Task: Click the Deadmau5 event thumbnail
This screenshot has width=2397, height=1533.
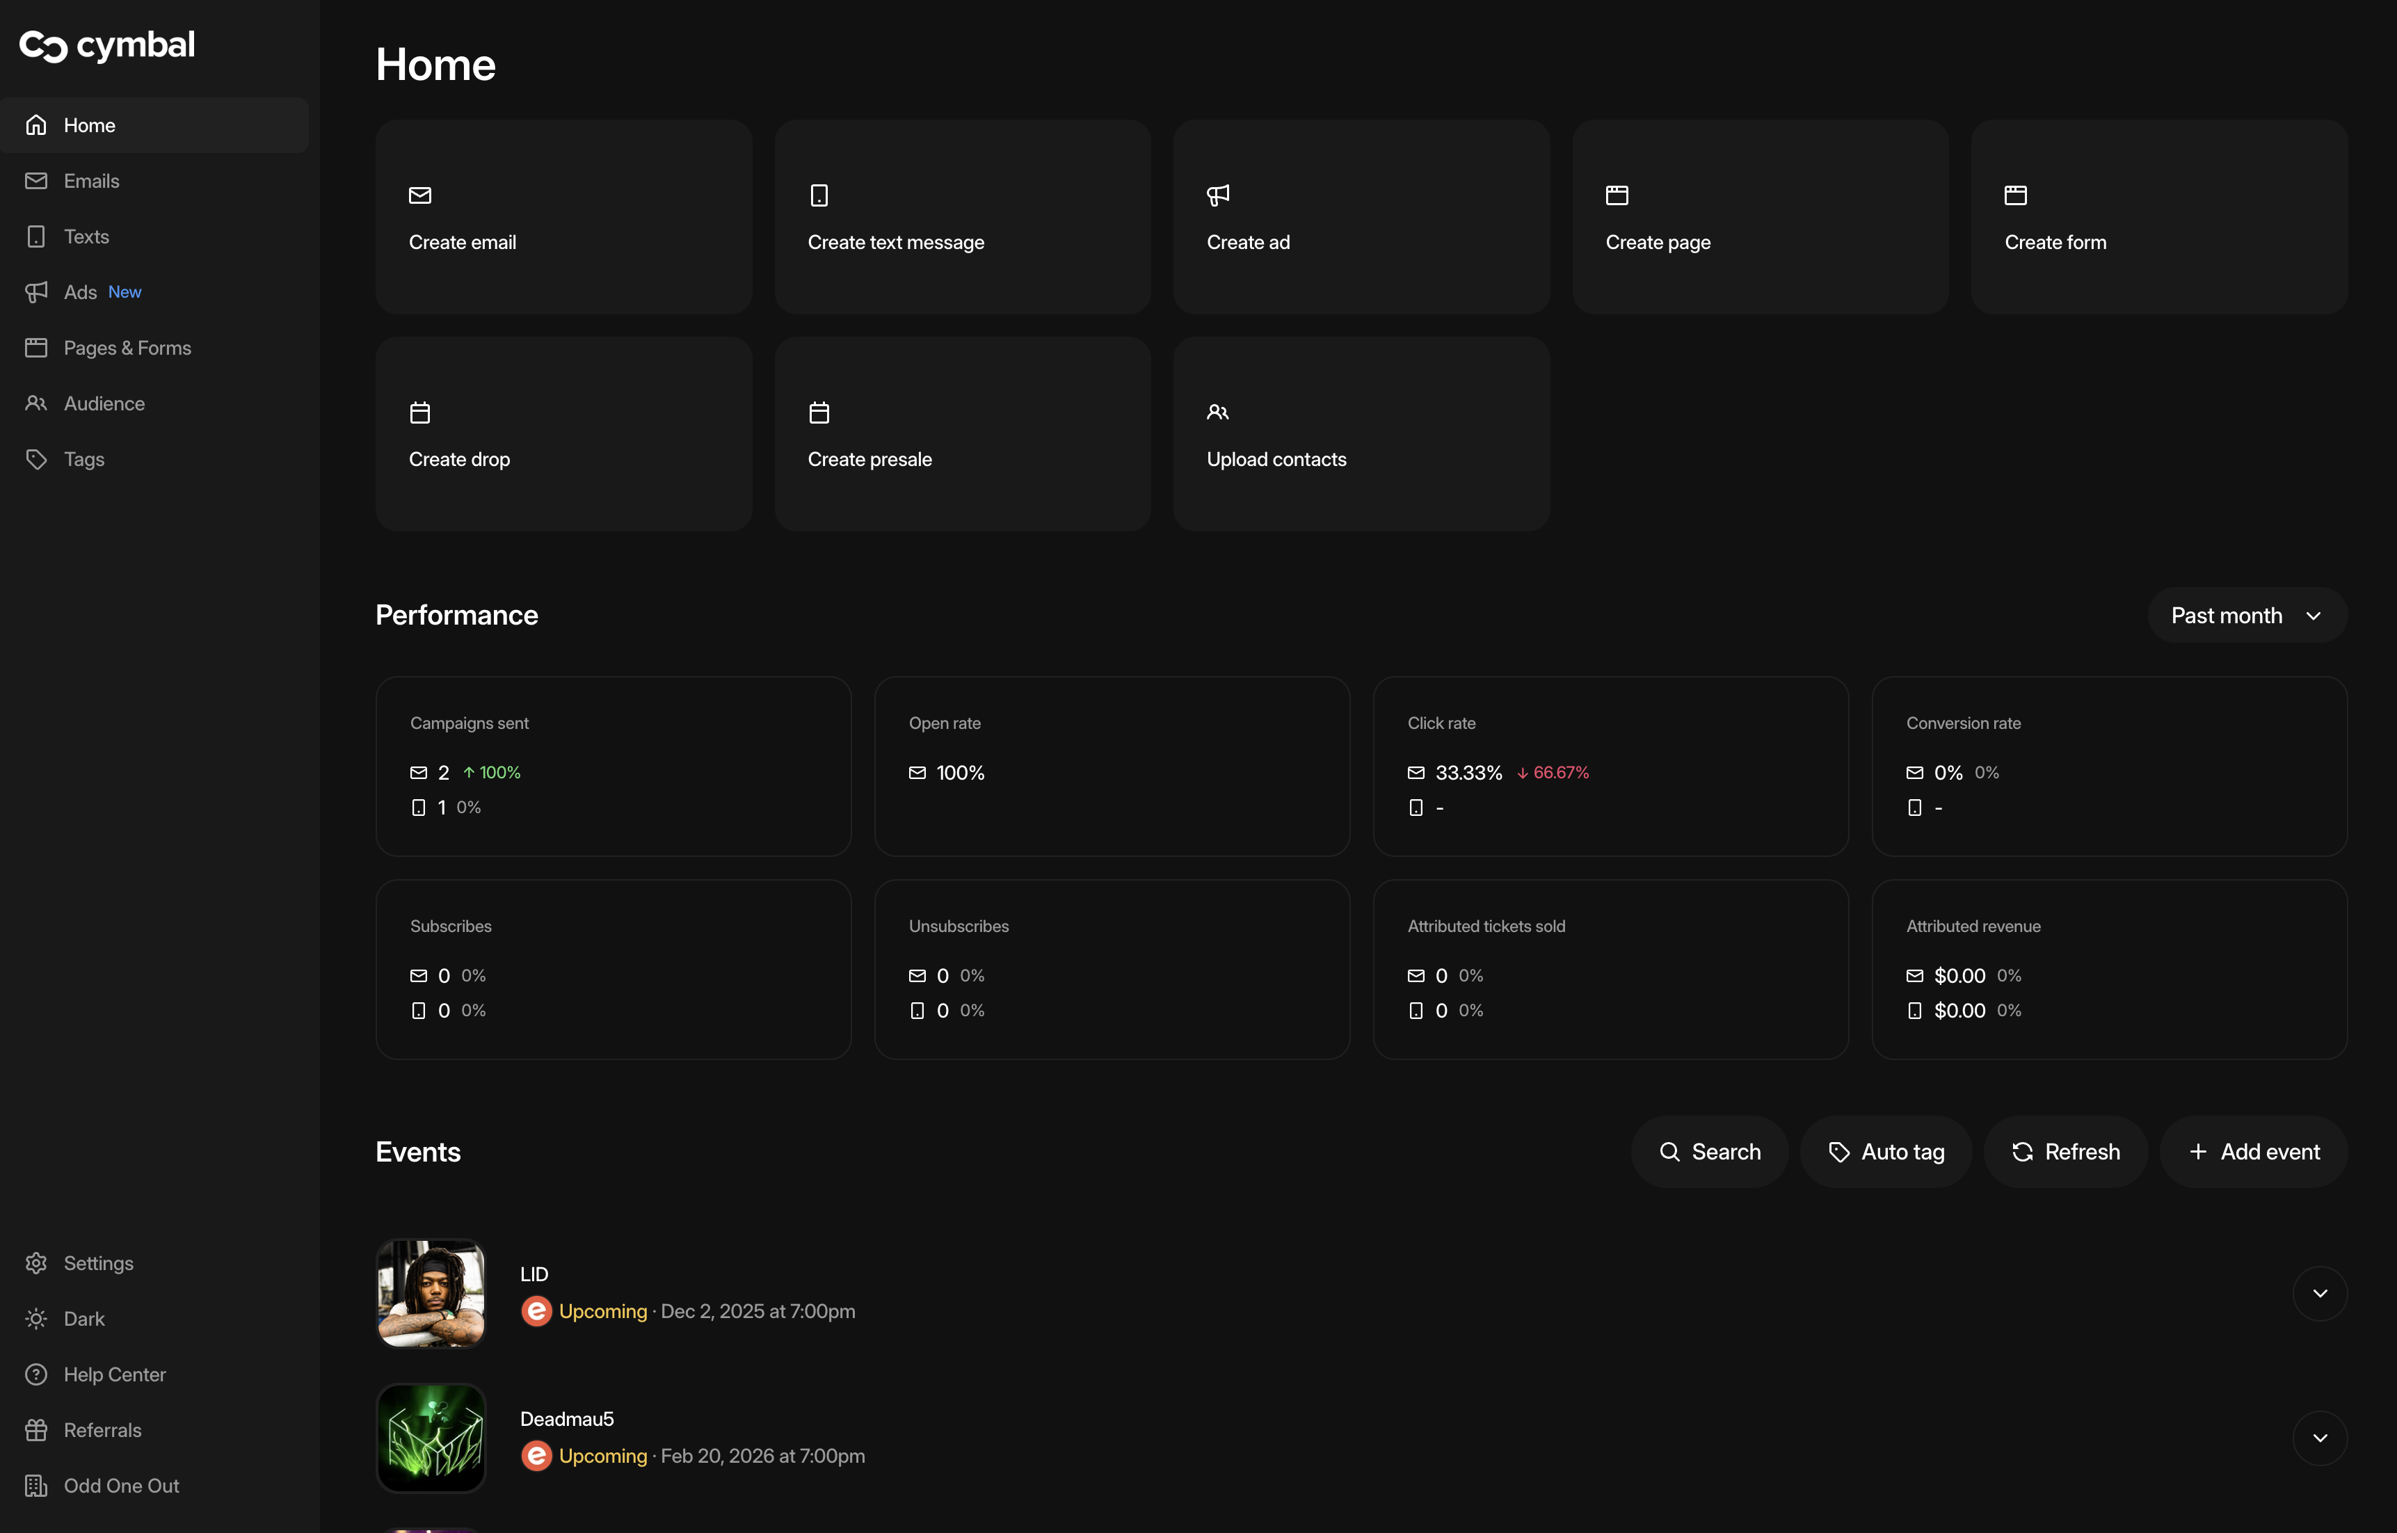Action: (431, 1438)
